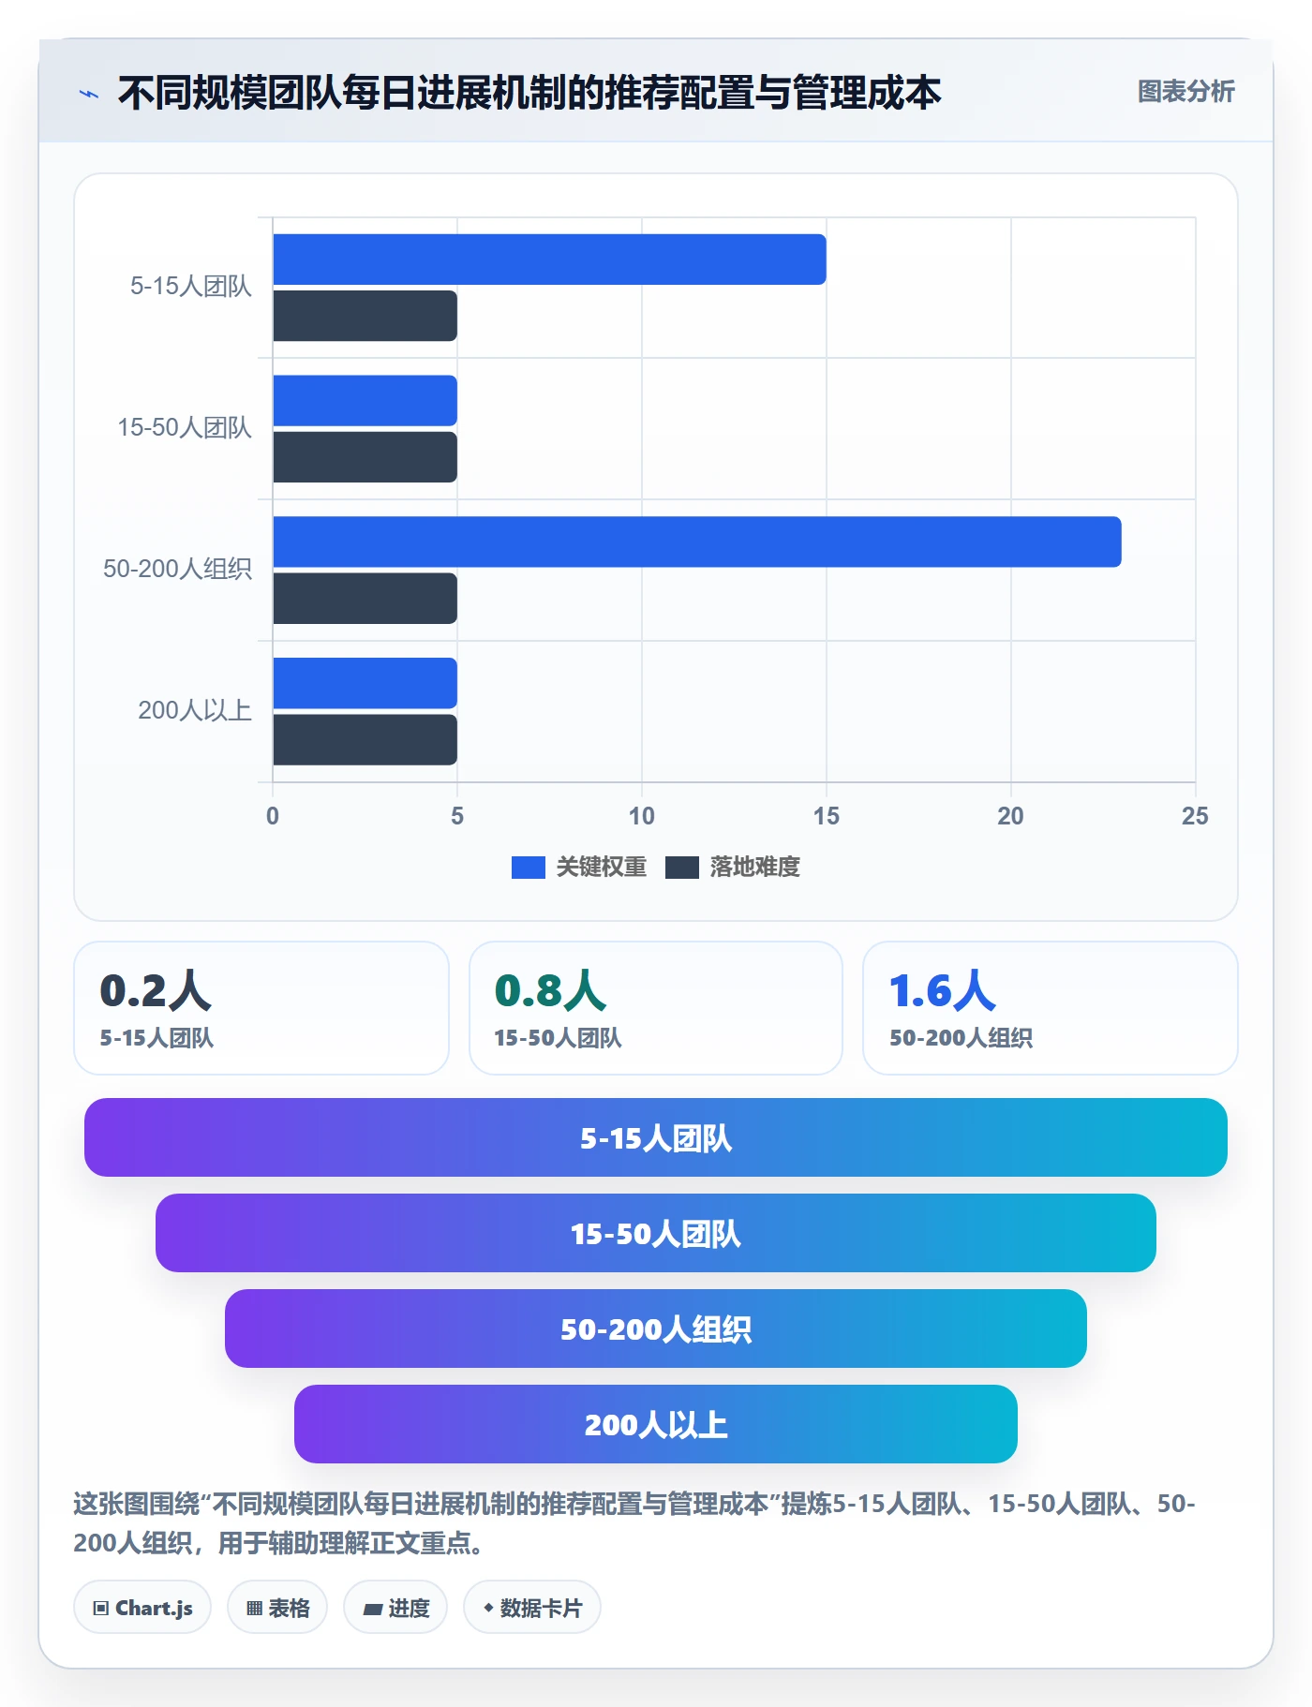Select the blue 关键权重 bar for 15-50人团队
Image resolution: width=1312 pixels, height=1707 pixels.
tap(365, 401)
